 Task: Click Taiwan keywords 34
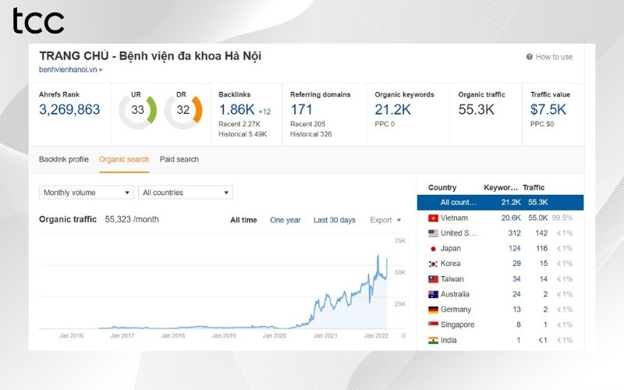pyautogui.click(x=516, y=279)
